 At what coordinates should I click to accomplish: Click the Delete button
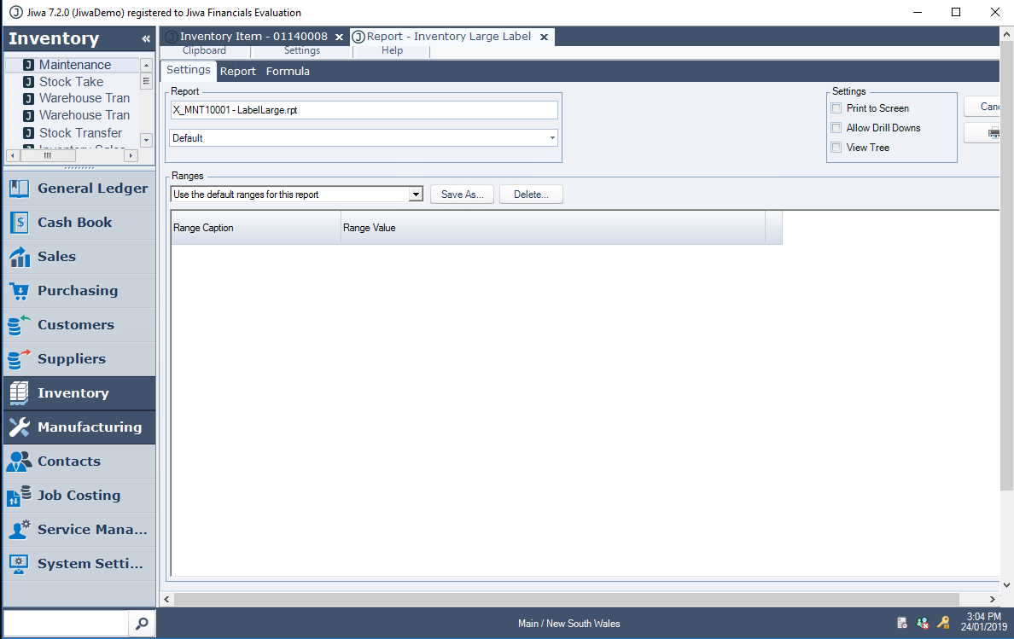[x=531, y=195]
